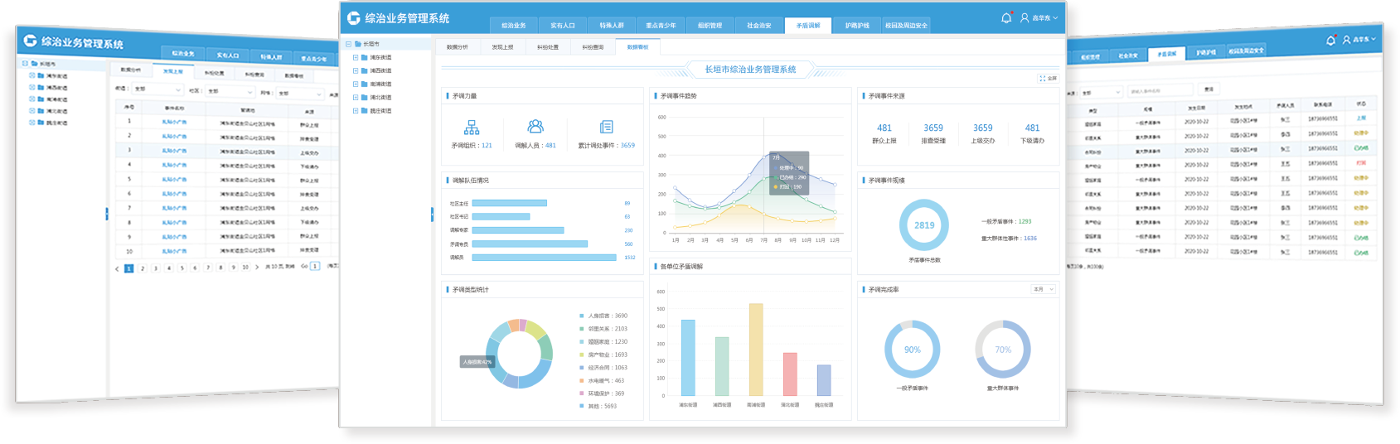
Task: Click the 矛调组织 org chart icon
Action: (472, 128)
